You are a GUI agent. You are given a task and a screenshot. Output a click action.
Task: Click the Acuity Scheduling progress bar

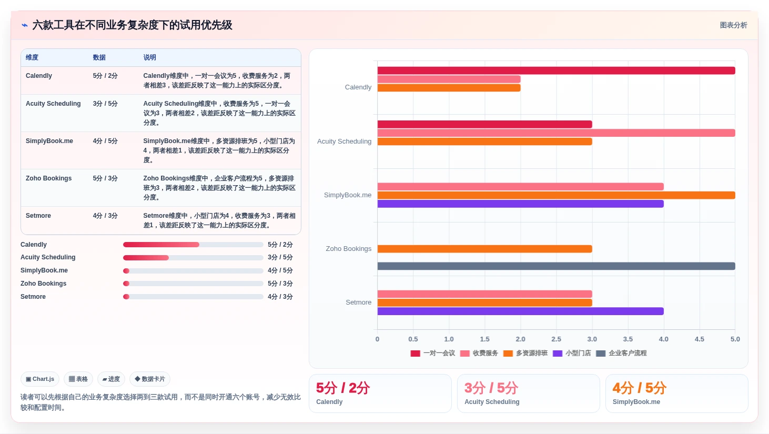click(193, 258)
